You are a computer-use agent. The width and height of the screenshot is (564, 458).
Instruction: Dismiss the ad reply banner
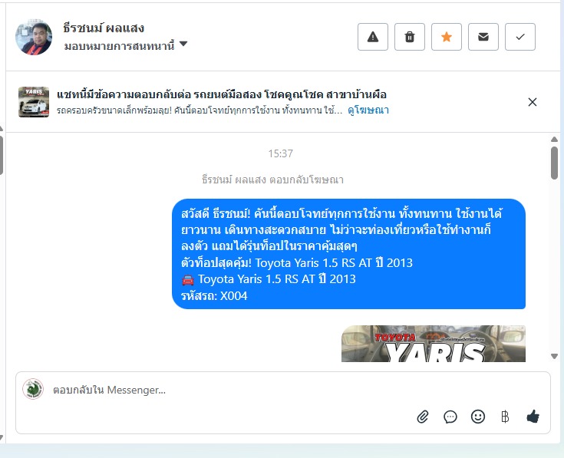pyautogui.click(x=533, y=102)
